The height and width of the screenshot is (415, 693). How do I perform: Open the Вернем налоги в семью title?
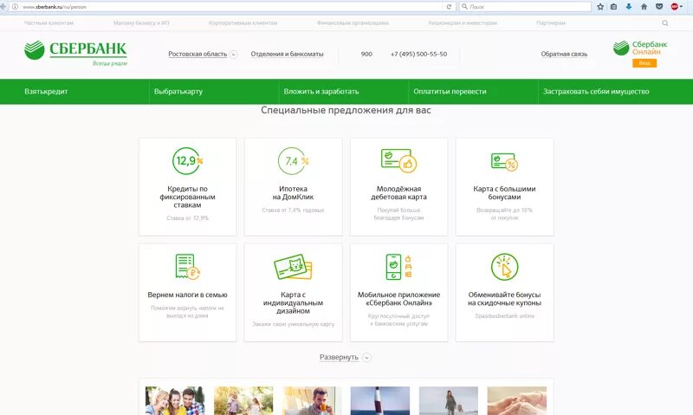(187, 295)
